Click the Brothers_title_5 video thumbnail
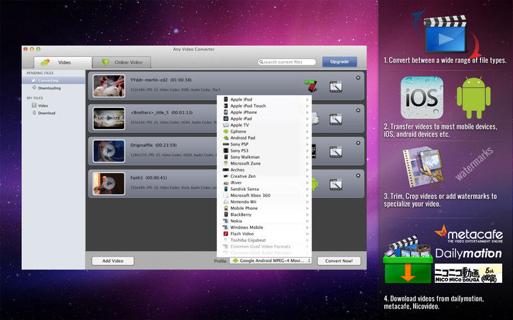Screen dimensions: 513x320 click(x=108, y=118)
